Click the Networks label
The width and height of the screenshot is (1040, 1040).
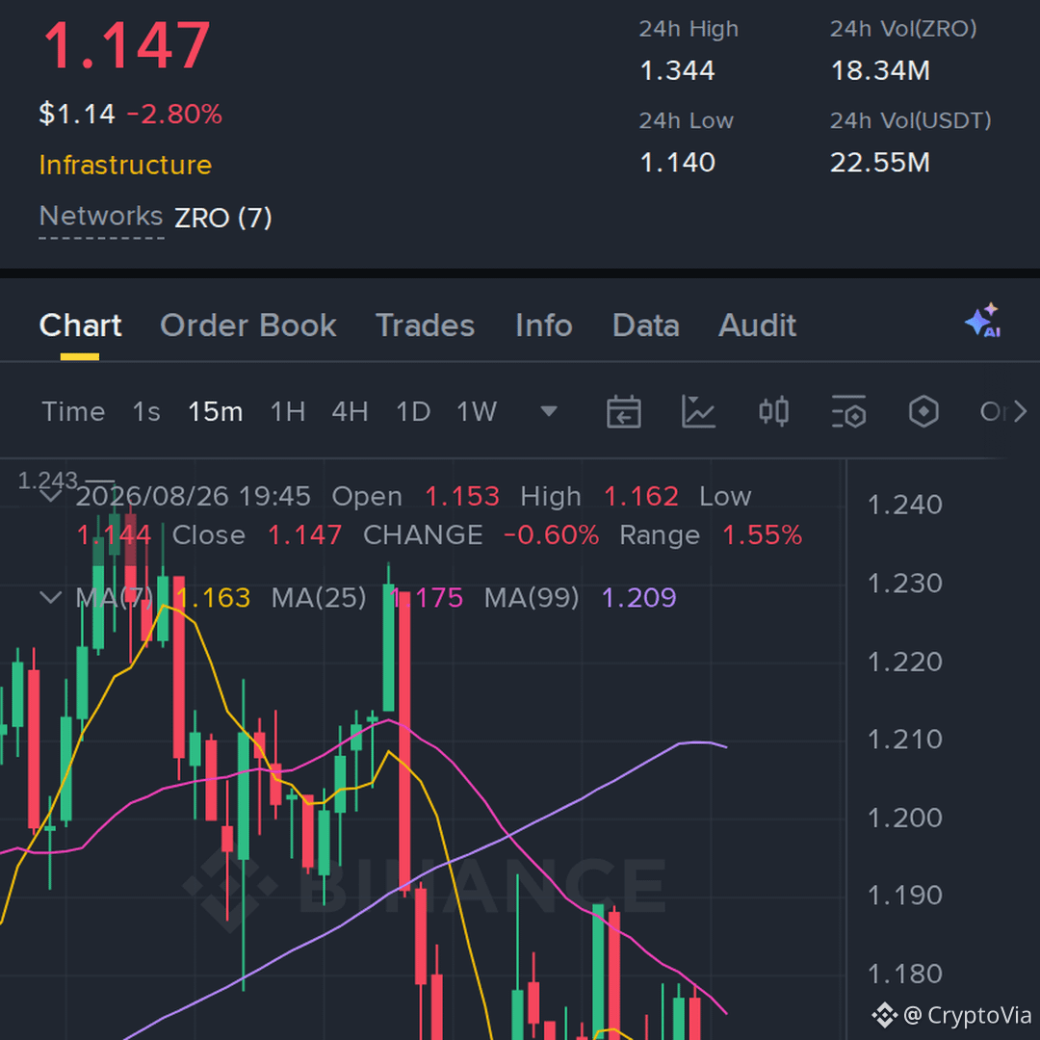click(x=101, y=217)
